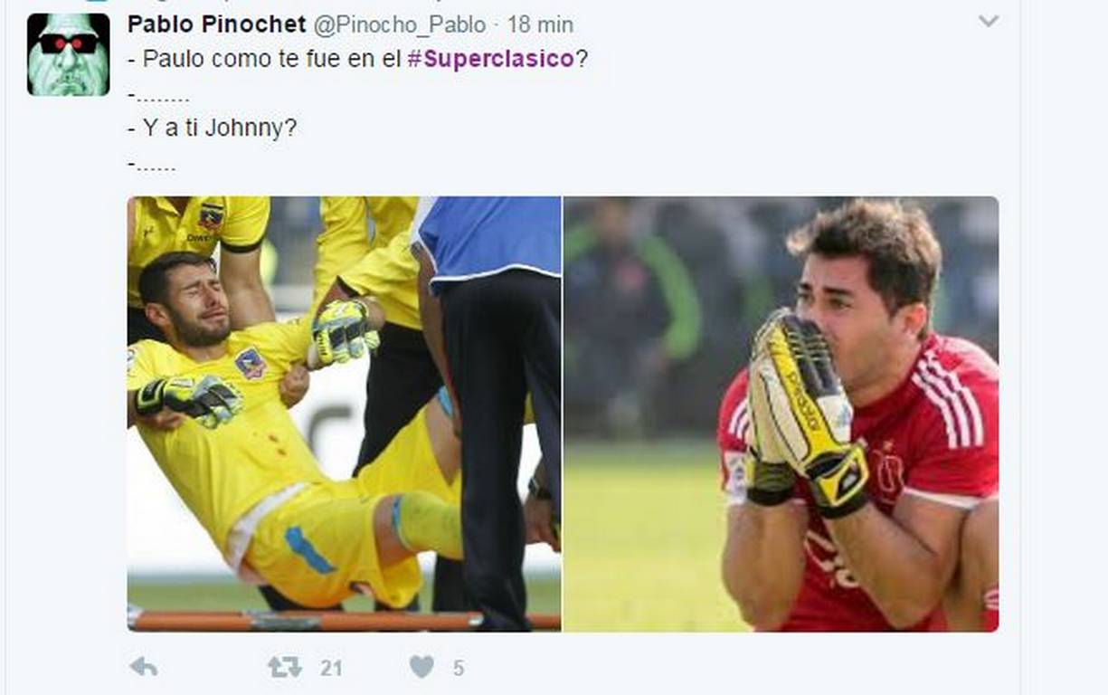Open the tweet via 18 min timestamp
The height and width of the screenshot is (695, 1108).
[540, 24]
